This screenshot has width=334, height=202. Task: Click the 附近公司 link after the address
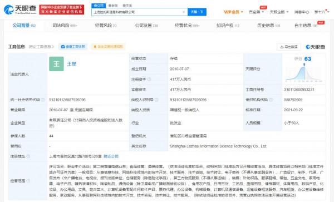(111, 156)
